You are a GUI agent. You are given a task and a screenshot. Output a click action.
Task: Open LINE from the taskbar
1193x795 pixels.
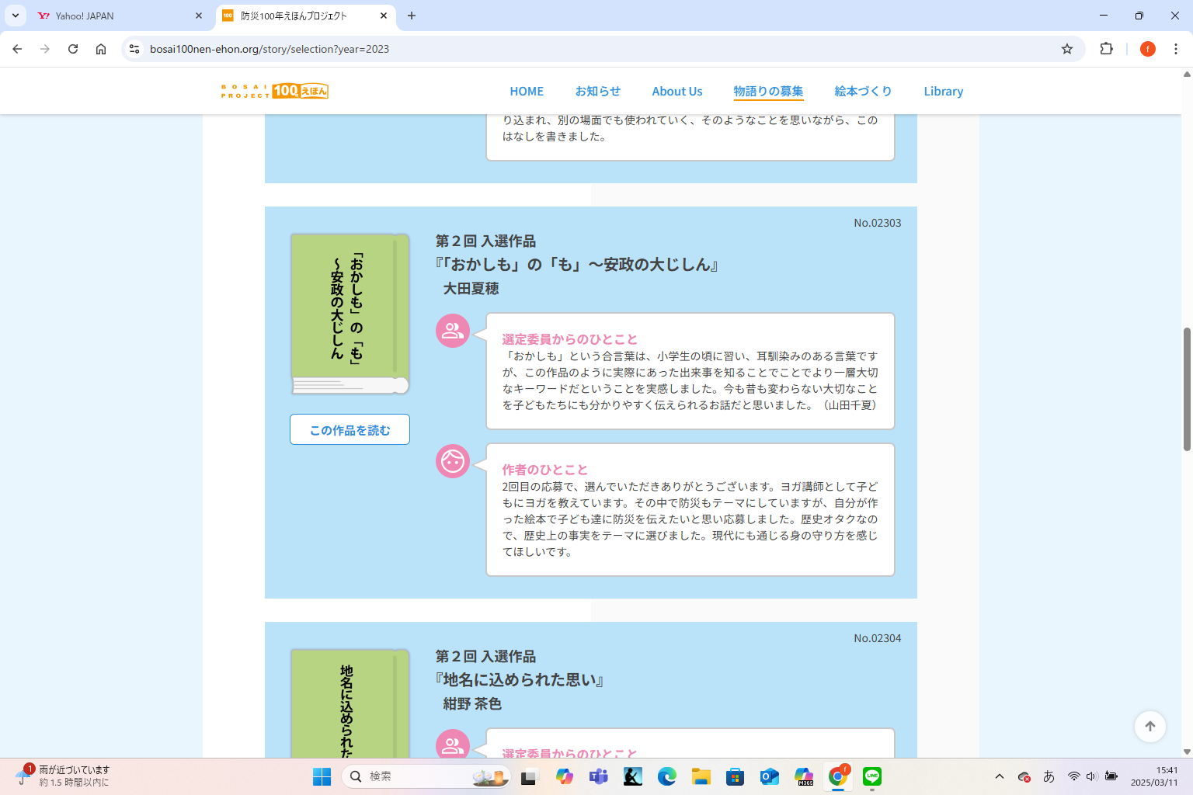click(872, 776)
